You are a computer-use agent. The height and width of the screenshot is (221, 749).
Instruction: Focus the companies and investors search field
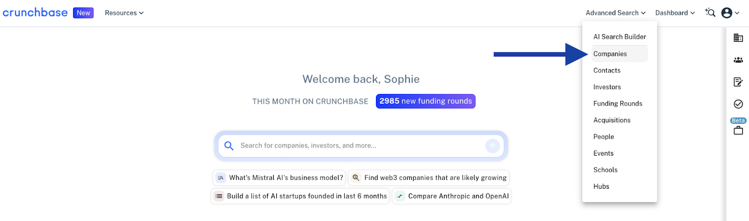(361, 146)
